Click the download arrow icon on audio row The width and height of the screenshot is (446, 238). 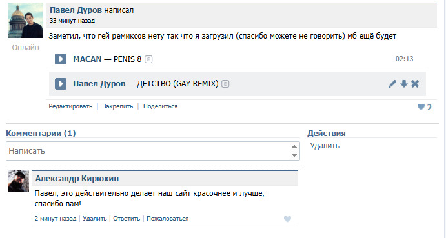[x=404, y=84]
